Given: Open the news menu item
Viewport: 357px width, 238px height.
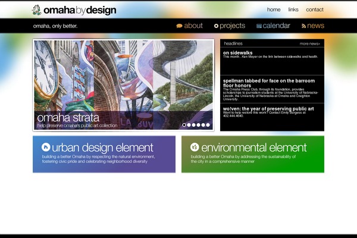Looking at the screenshot, I should 315,26.
